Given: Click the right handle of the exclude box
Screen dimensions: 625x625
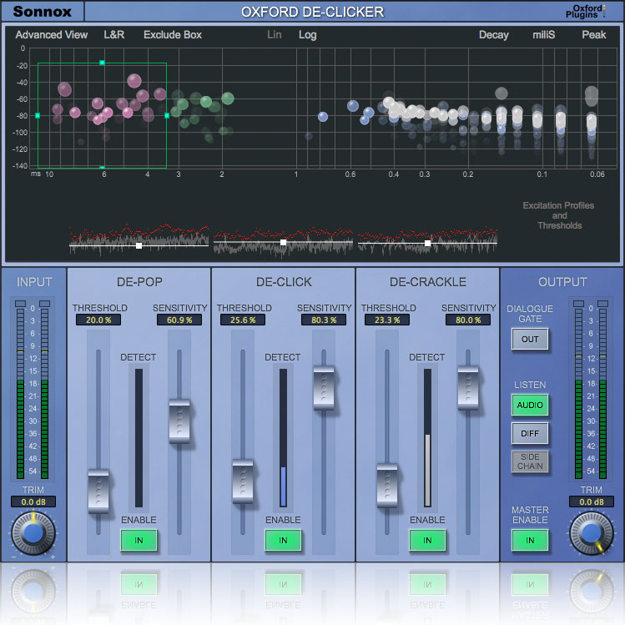Looking at the screenshot, I should click(167, 116).
